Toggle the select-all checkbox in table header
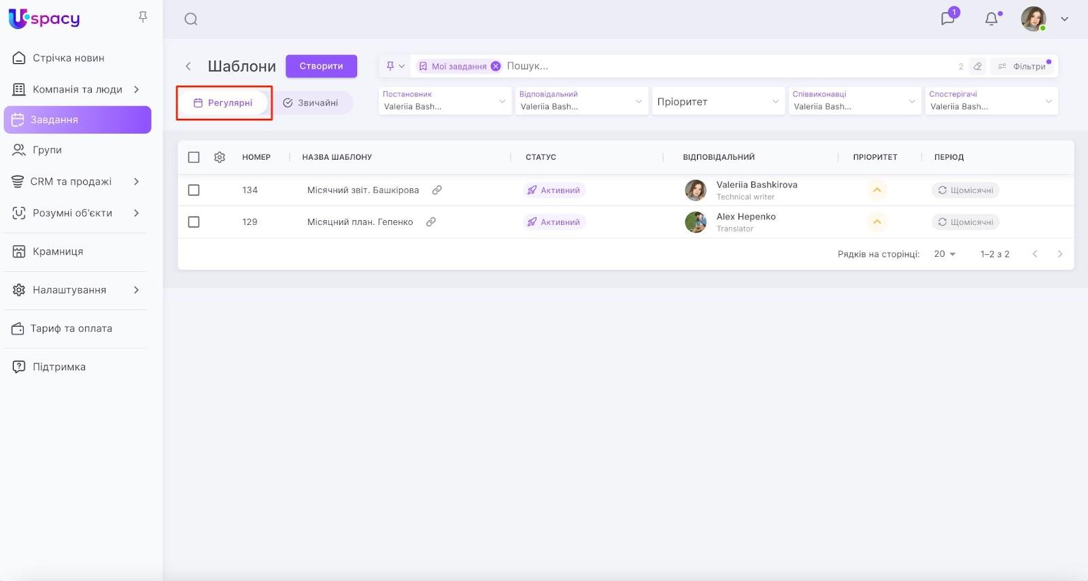 click(194, 157)
